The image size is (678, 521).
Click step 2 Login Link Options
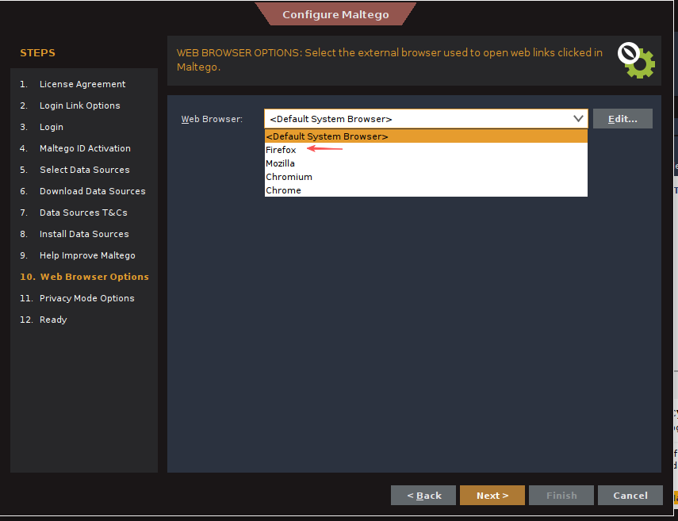point(70,105)
